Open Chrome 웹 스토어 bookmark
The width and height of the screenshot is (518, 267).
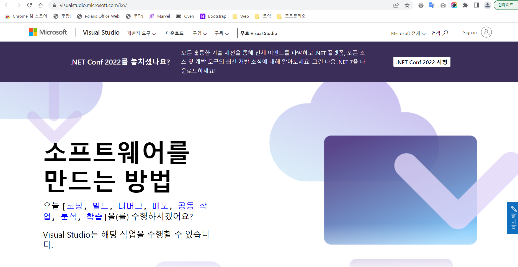point(26,16)
